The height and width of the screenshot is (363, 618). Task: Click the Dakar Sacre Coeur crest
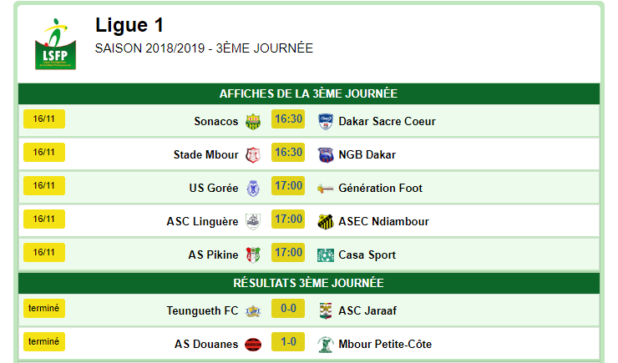tap(326, 122)
